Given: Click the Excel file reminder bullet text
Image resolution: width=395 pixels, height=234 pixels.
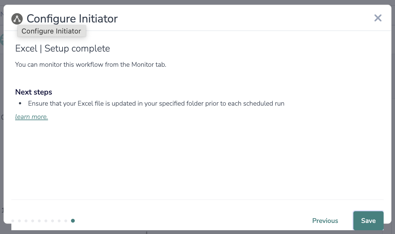Looking at the screenshot, I should [156, 103].
